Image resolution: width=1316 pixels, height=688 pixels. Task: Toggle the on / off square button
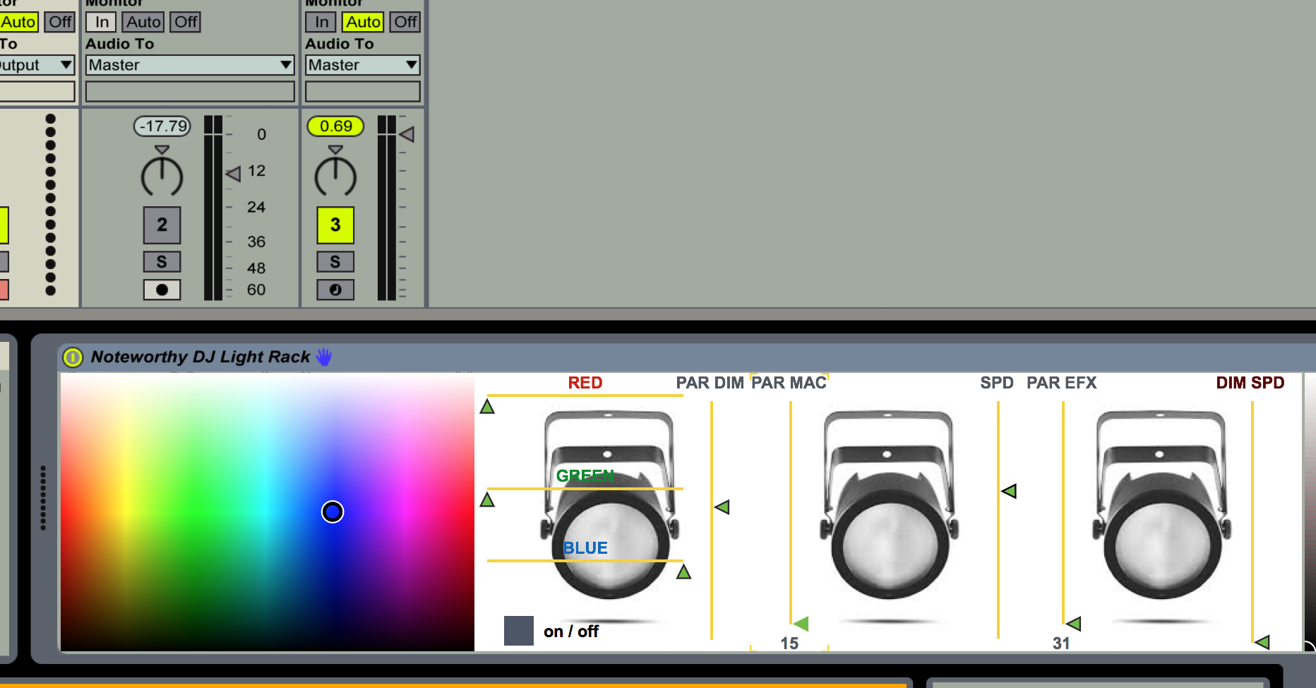[519, 631]
